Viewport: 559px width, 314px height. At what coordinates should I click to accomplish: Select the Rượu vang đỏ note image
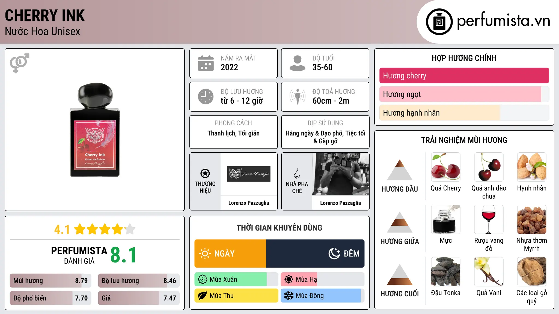click(489, 219)
